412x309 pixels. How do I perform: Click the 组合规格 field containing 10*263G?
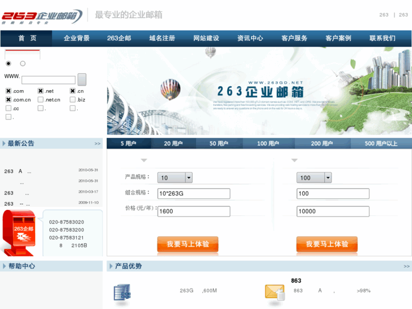194,193
